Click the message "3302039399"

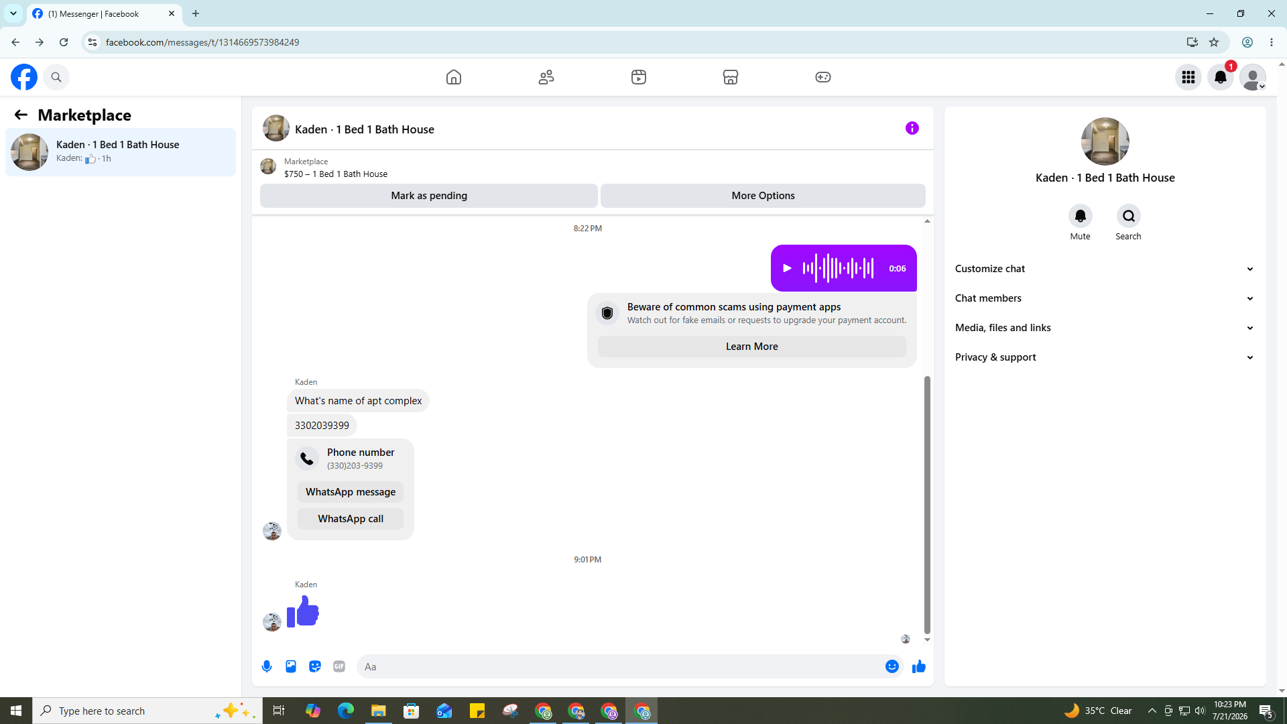[x=322, y=426]
